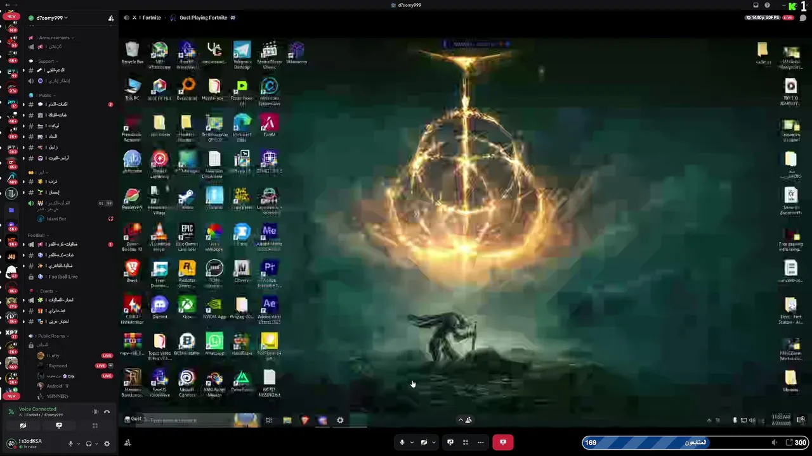
Task: Click Adobe After Effects icon on streamed desktop
Action: point(269,309)
